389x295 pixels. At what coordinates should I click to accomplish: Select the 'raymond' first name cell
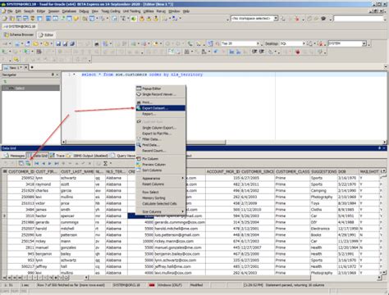(48, 184)
